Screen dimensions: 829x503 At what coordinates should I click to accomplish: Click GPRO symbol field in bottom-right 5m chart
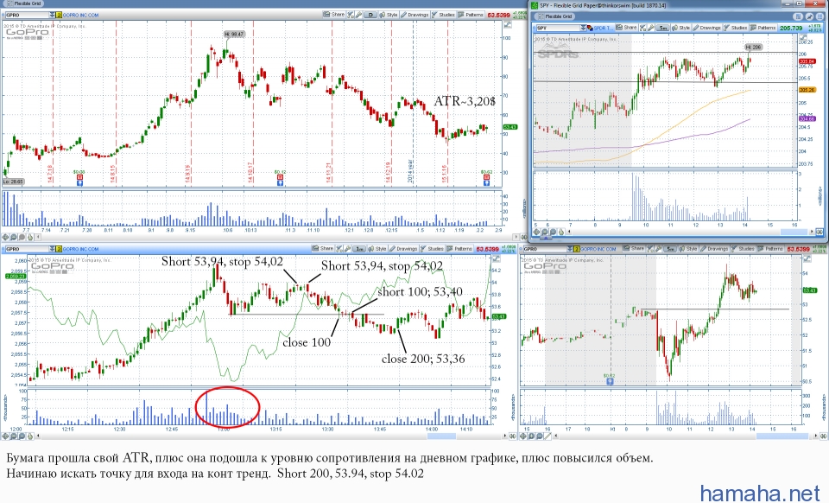(x=545, y=249)
